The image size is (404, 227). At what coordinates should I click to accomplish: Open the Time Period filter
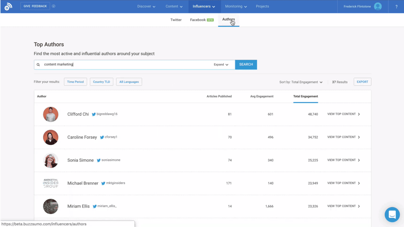click(x=75, y=82)
